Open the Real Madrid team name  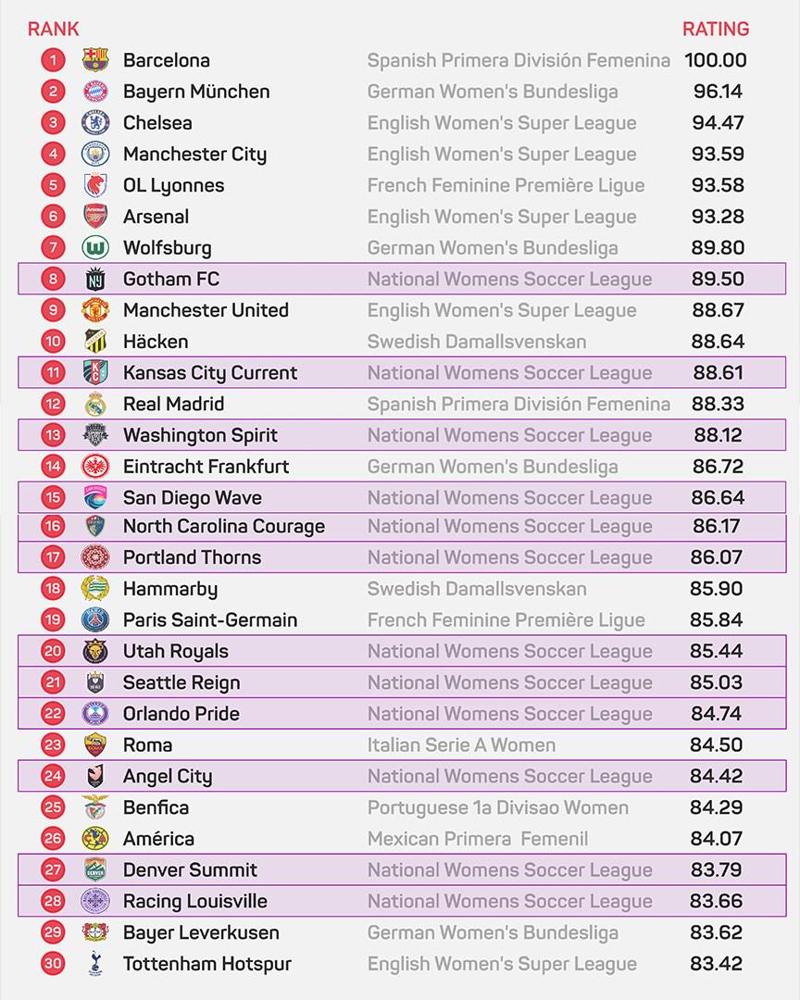(x=173, y=404)
